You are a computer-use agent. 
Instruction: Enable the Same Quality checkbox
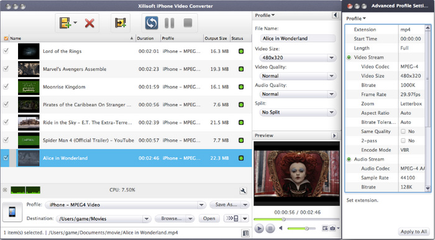pyautogui.click(x=403, y=131)
